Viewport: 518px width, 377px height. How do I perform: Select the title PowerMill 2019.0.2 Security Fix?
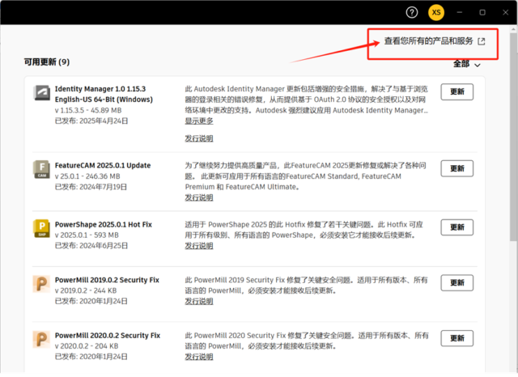click(x=107, y=280)
